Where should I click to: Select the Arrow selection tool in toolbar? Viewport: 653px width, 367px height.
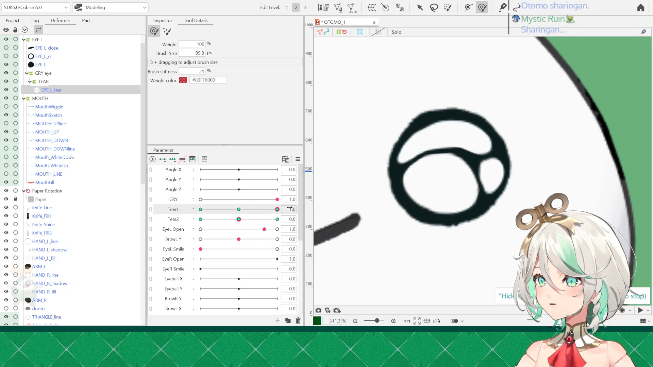[420, 7]
